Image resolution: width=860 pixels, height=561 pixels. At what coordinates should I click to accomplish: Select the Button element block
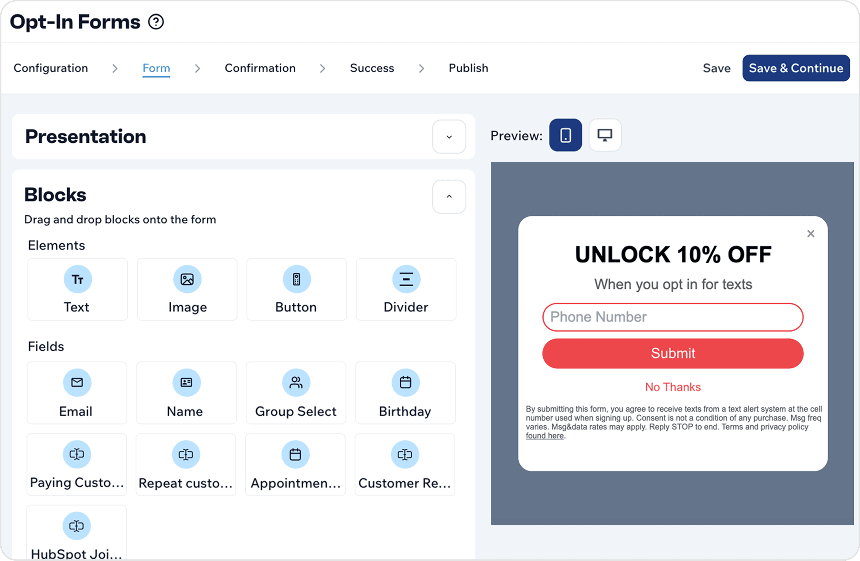pos(296,289)
